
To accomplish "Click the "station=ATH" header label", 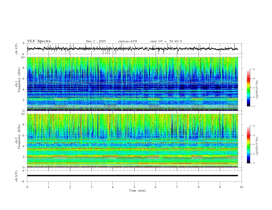I will pyautogui.click(x=127, y=41).
